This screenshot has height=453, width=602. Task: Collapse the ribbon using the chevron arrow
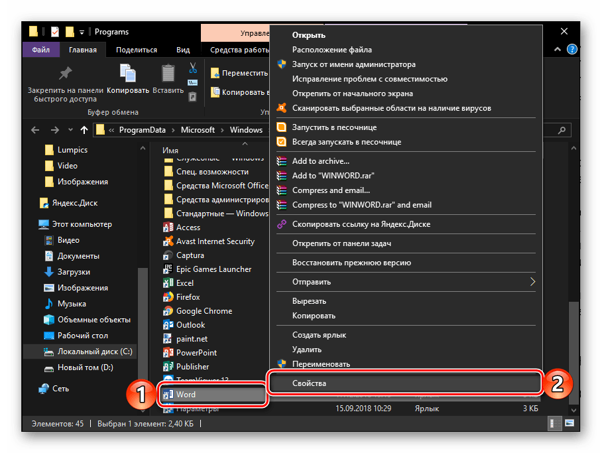click(558, 49)
